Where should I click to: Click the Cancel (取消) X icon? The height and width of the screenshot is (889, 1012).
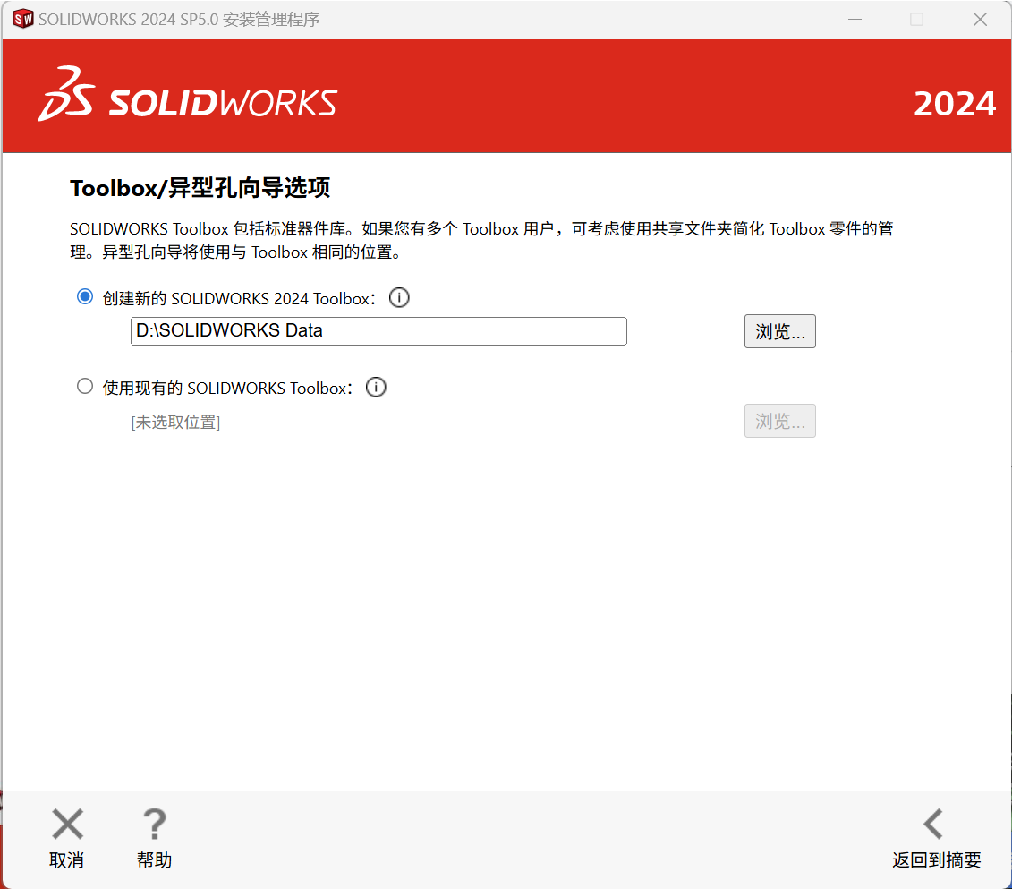[68, 825]
